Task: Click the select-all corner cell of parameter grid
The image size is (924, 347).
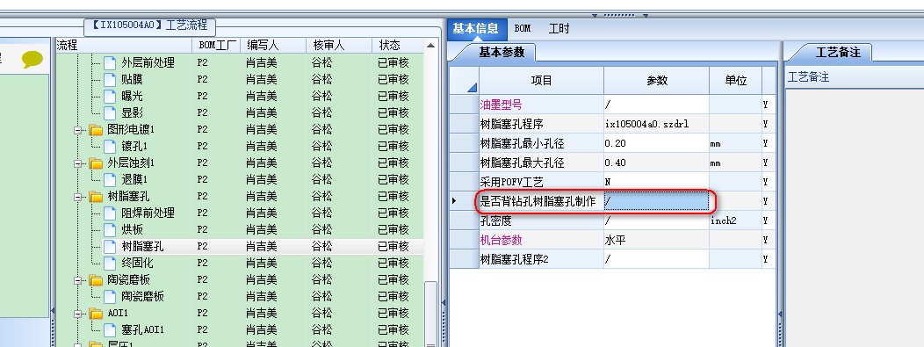Action: tap(465, 80)
